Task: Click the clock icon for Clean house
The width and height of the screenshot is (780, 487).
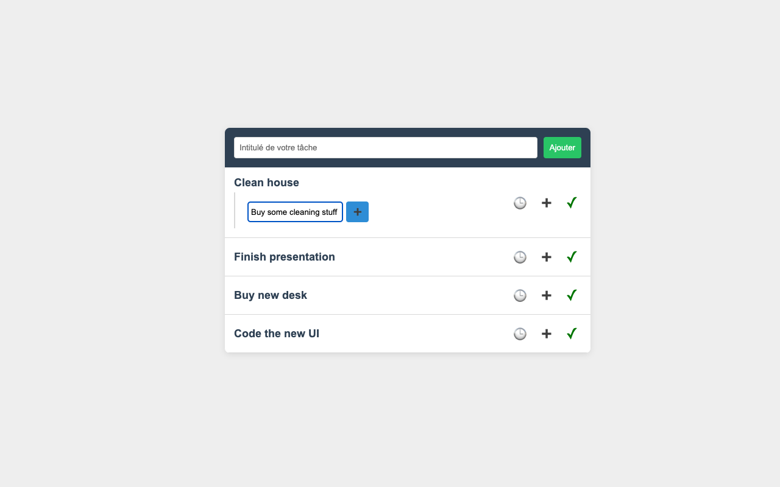Action: point(520,203)
